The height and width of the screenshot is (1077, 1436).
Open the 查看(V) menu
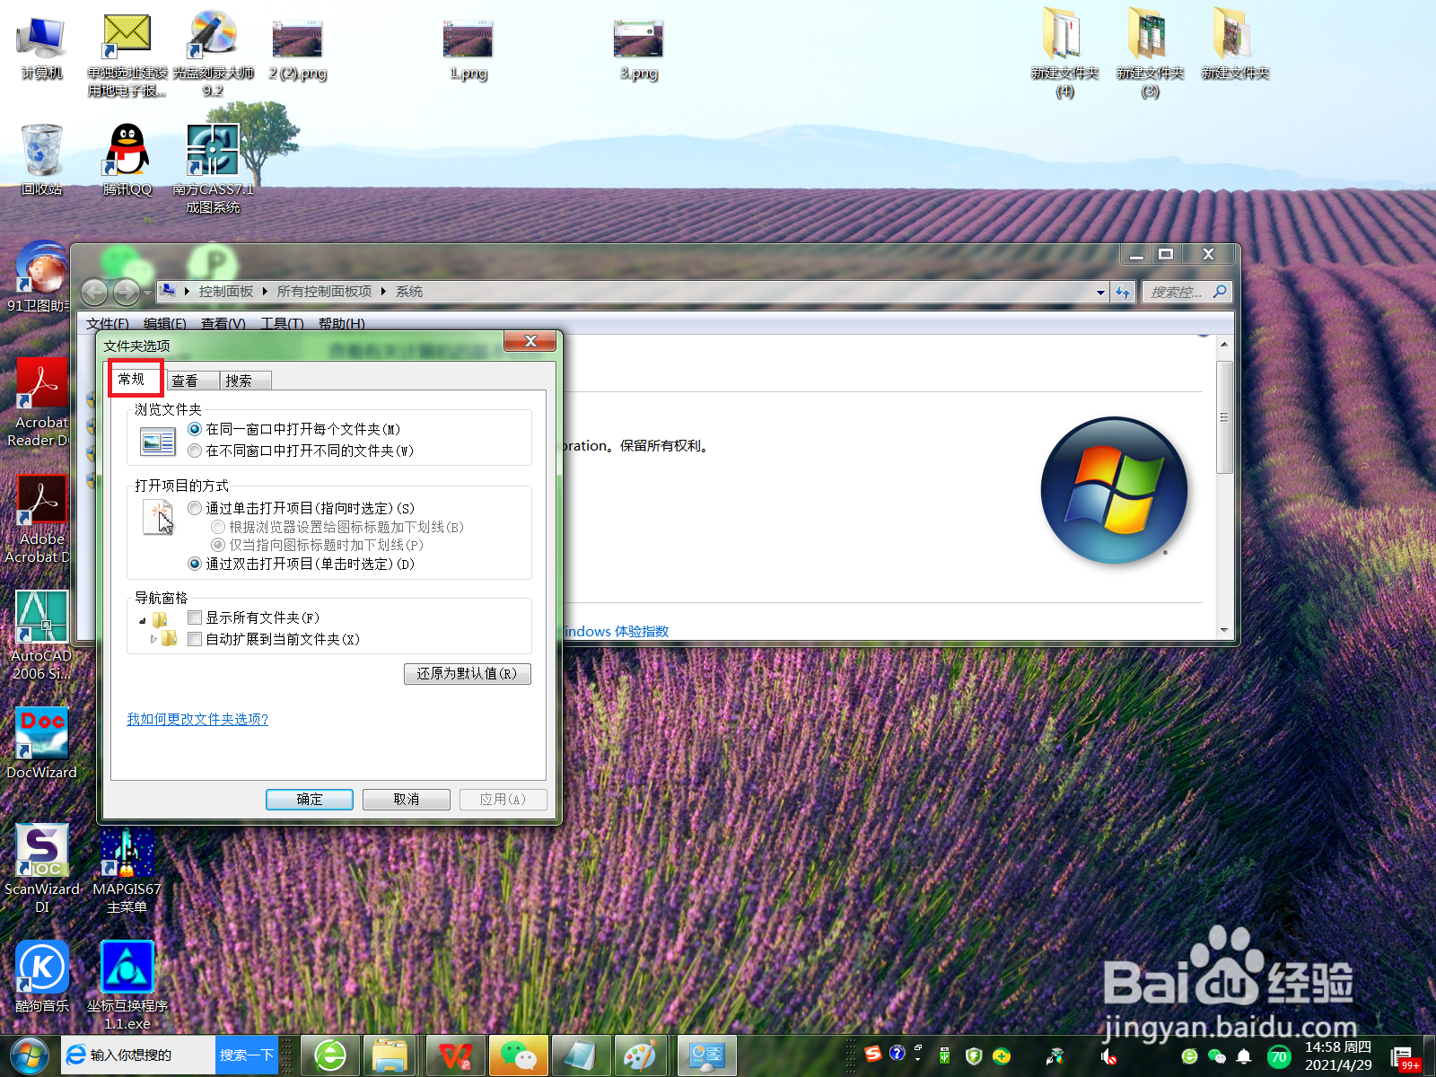coord(223,323)
